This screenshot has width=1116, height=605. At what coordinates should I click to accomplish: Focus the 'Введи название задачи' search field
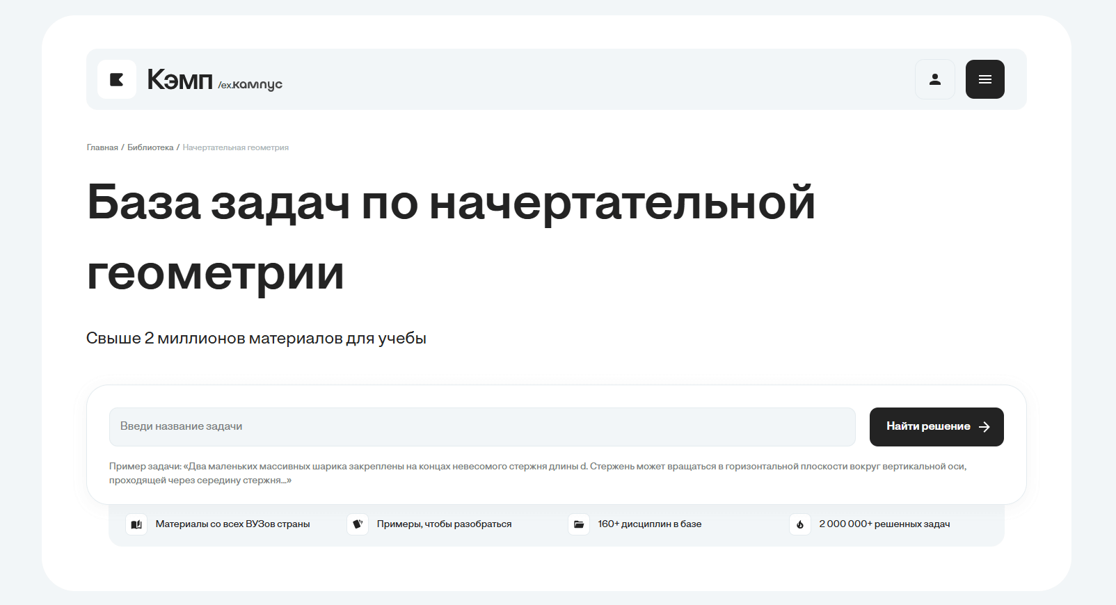click(x=481, y=427)
